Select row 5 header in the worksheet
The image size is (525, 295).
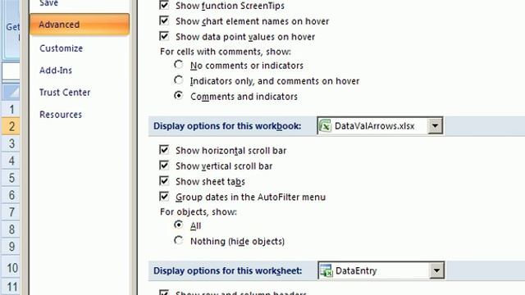click(11, 178)
